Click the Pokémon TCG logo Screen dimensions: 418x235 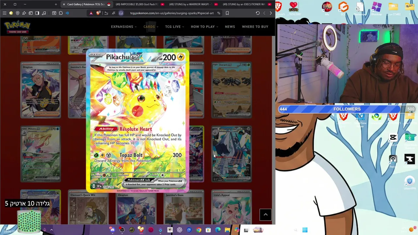[17, 27]
